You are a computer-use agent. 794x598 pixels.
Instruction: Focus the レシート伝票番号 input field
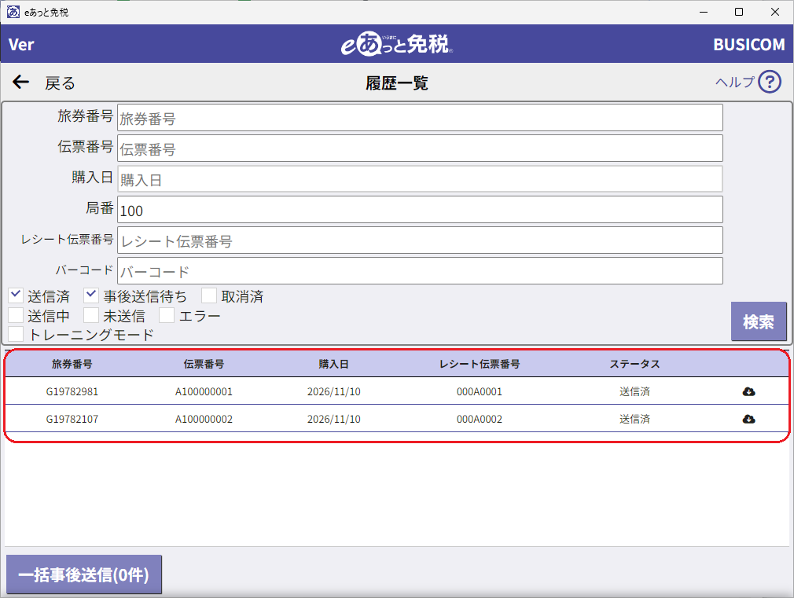click(x=420, y=240)
